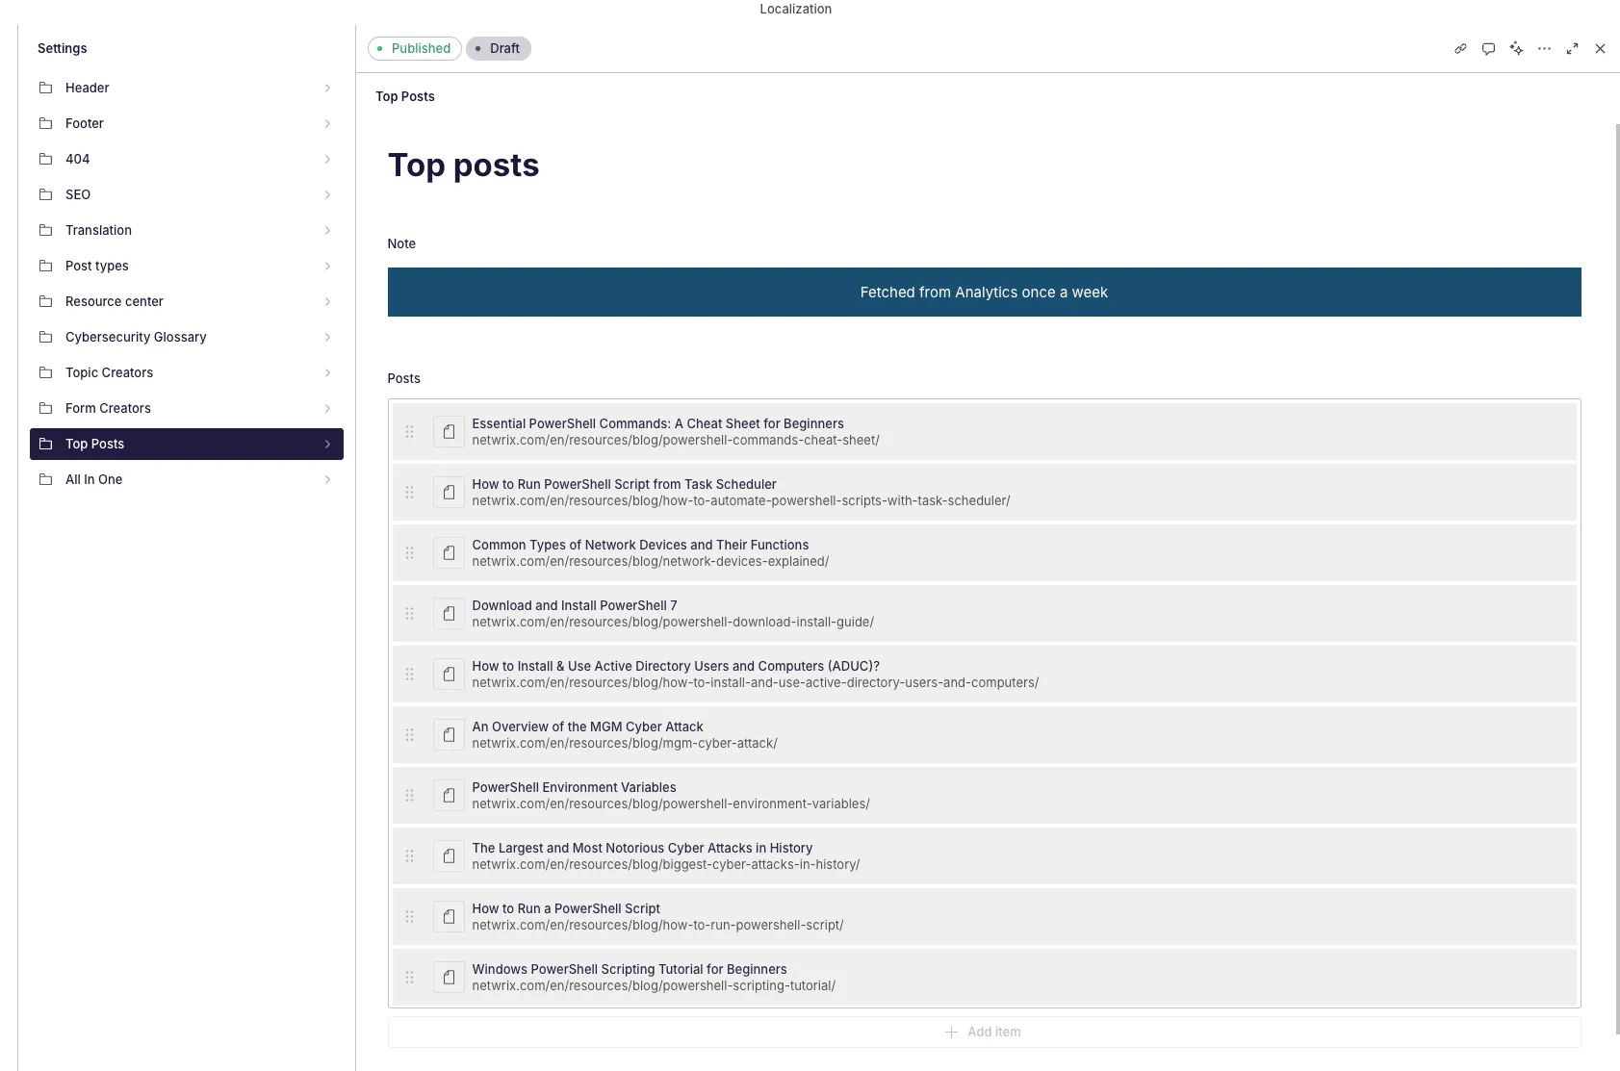The width and height of the screenshot is (1620, 1071).
Task: Switch to the Draft version tab
Action: tap(499, 48)
